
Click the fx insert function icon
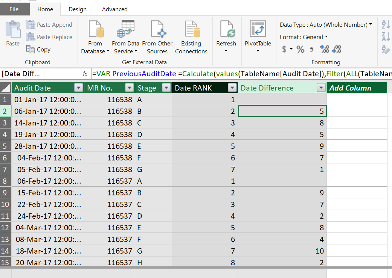85,74
